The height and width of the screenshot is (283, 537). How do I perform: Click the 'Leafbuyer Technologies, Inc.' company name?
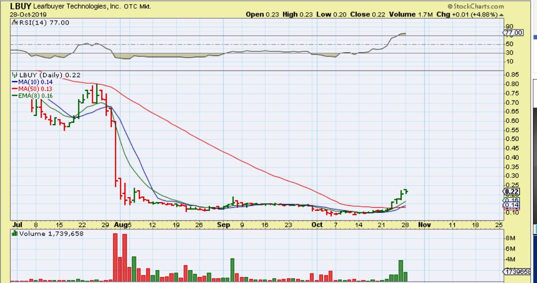[77, 6]
